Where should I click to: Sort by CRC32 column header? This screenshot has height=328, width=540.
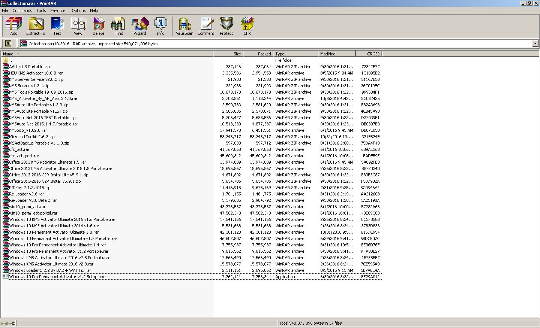[x=369, y=54]
